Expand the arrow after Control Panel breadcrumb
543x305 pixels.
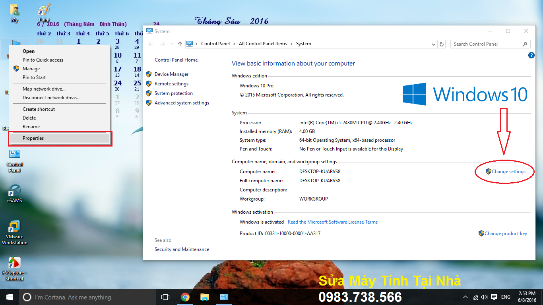point(235,44)
